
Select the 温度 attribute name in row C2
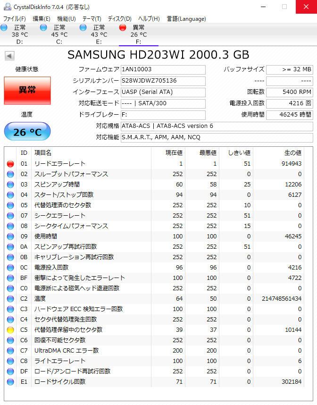[x=40, y=299]
